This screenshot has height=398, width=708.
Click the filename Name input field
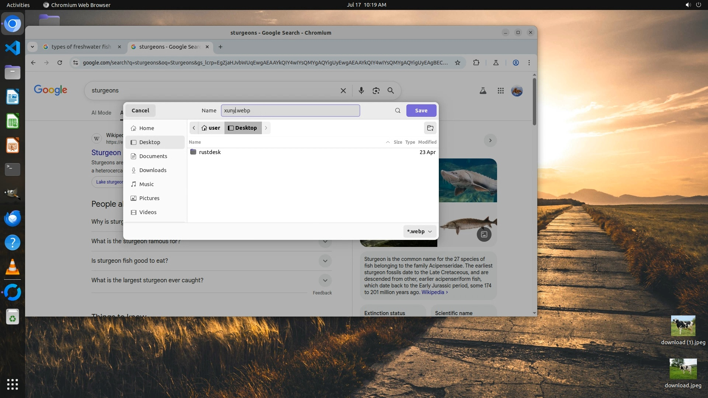(290, 111)
